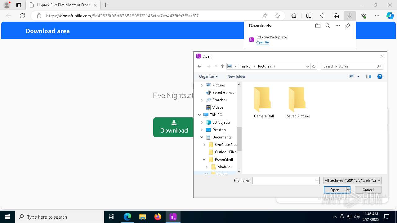Viewport: 397px width, 223px height.
Task: Open the Extensions puzzle icon
Action: (x=294, y=16)
